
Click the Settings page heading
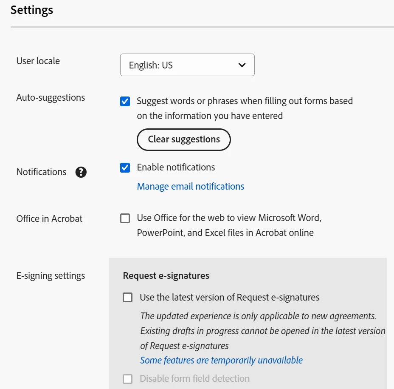pos(32,10)
